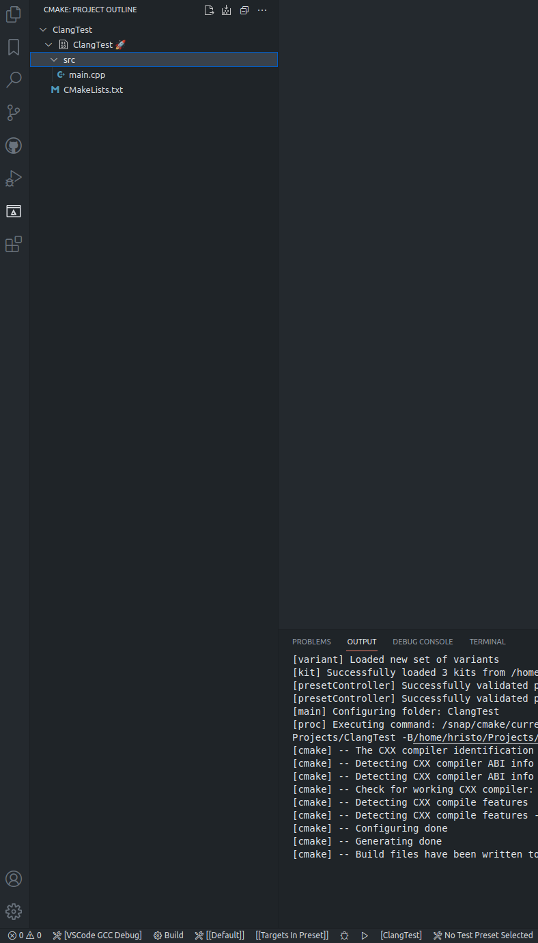Switch to the OUTPUT tab
Image resolution: width=538 pixels, height=943 pixels.
[x=362, y=642]
